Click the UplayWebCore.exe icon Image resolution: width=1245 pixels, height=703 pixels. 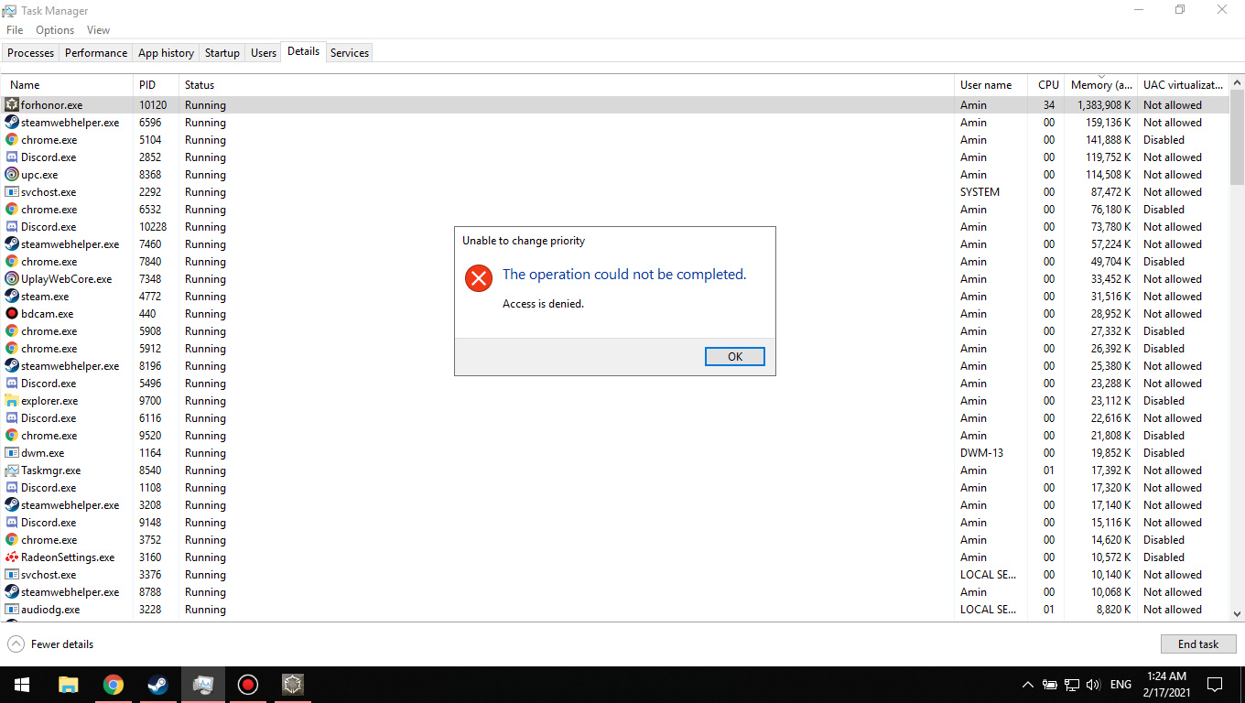tap(12, 279)
